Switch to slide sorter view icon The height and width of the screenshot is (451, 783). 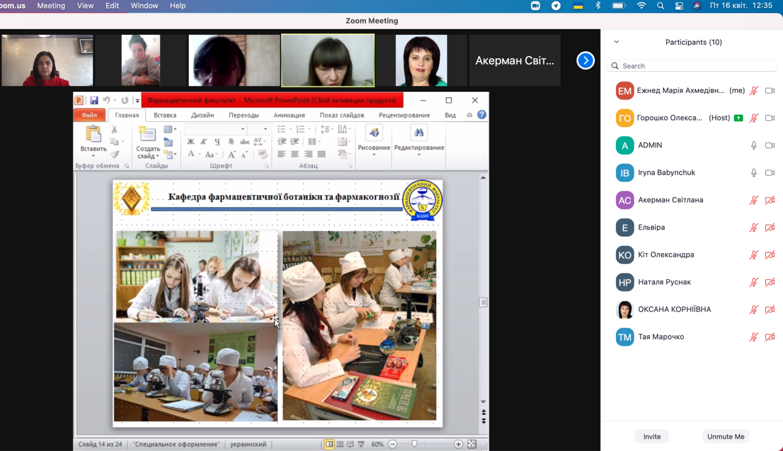(340, 444)
